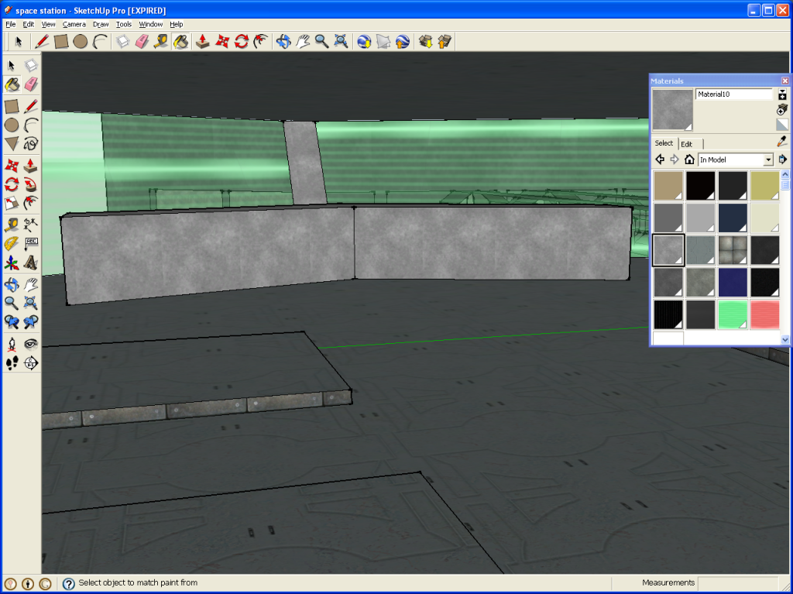793x594 pixels.
Task: Open the Tools menu
Action: tap(123, 24)
